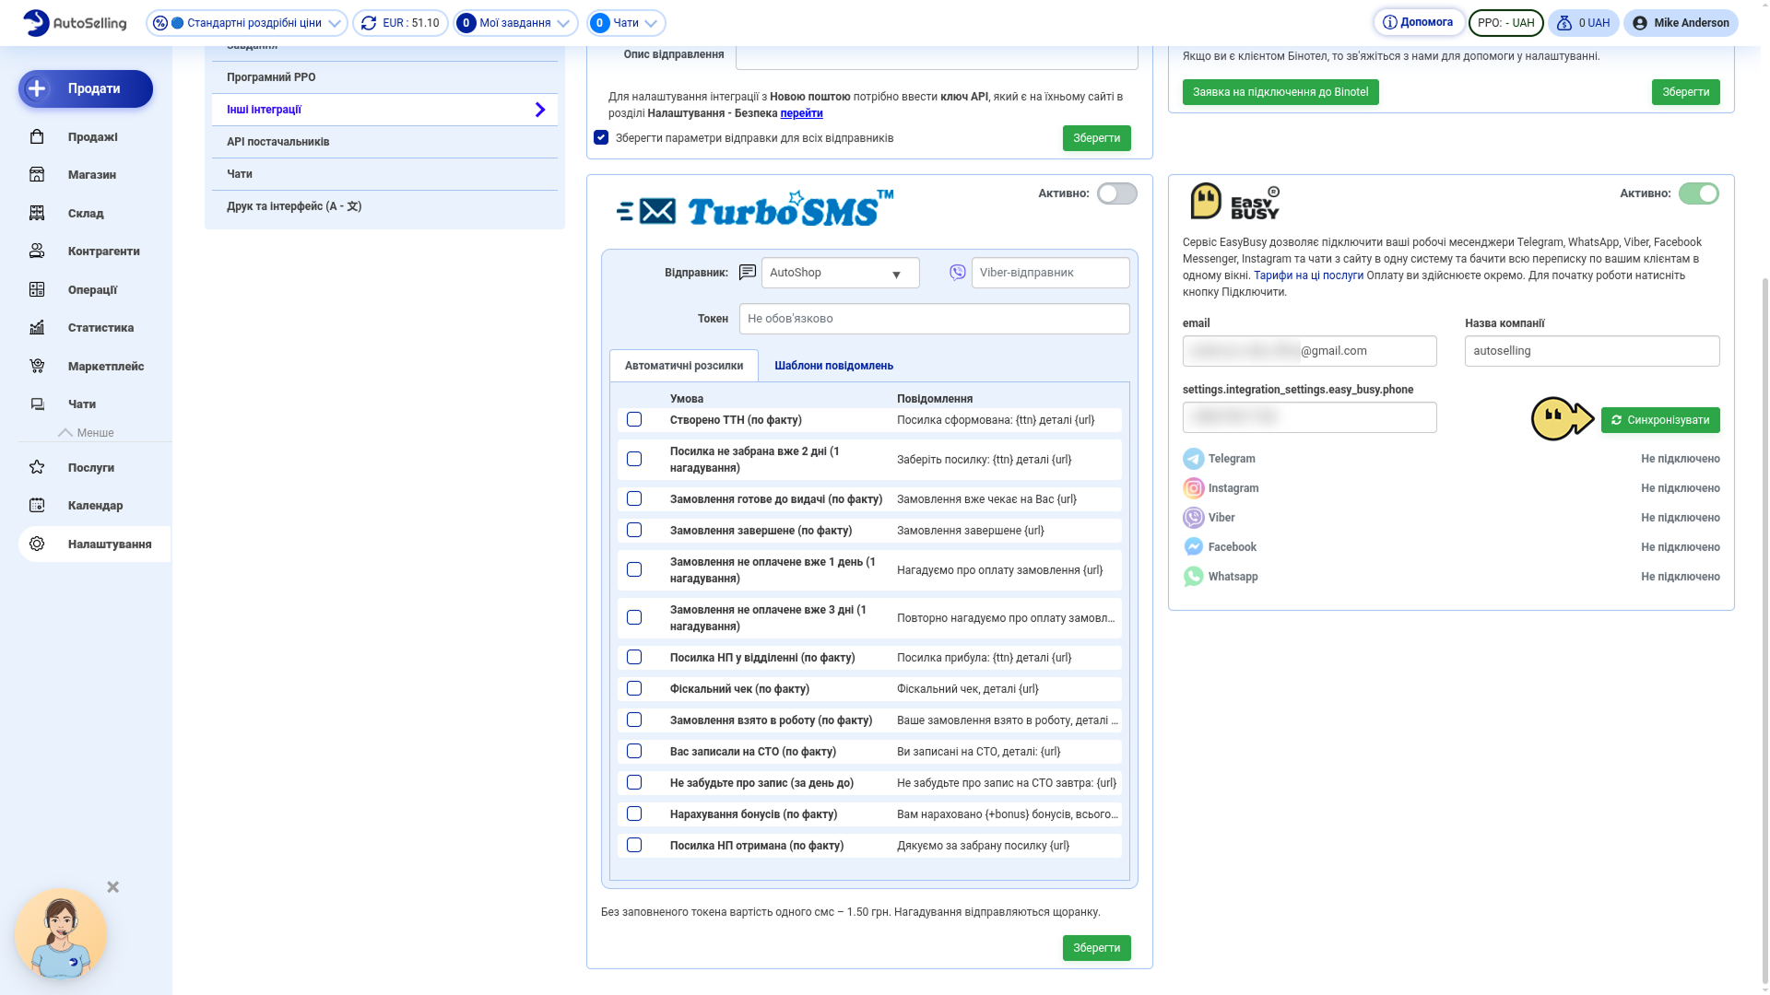Image resolution: width=1770 pixels, height=995 pixels.
Task: Check Фіскальний чек (по факту) box
Action: pyautogui.click(x=634, y=688)
